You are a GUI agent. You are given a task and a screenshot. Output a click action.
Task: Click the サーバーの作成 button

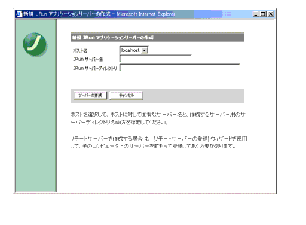tap(90, 95)
